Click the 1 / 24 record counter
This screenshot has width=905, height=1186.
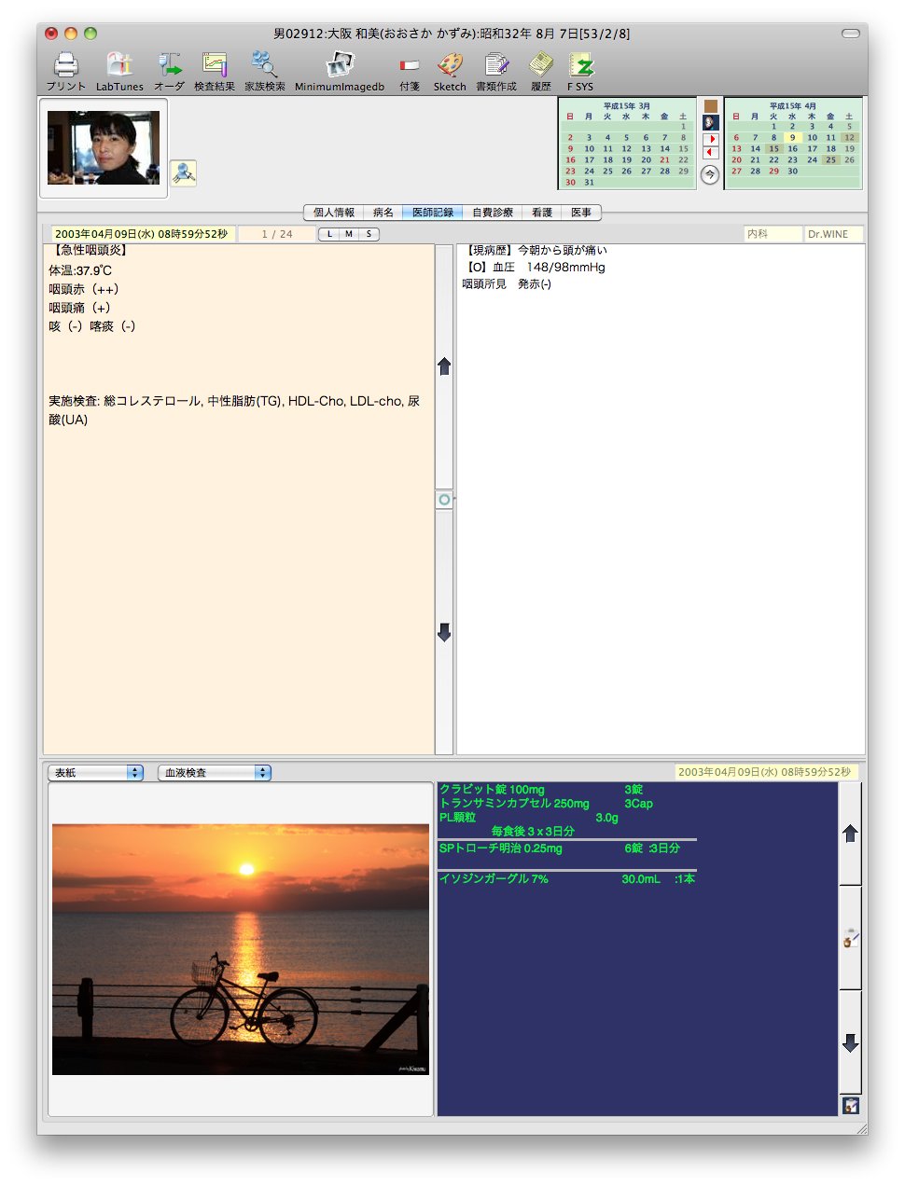click(277, 234)
